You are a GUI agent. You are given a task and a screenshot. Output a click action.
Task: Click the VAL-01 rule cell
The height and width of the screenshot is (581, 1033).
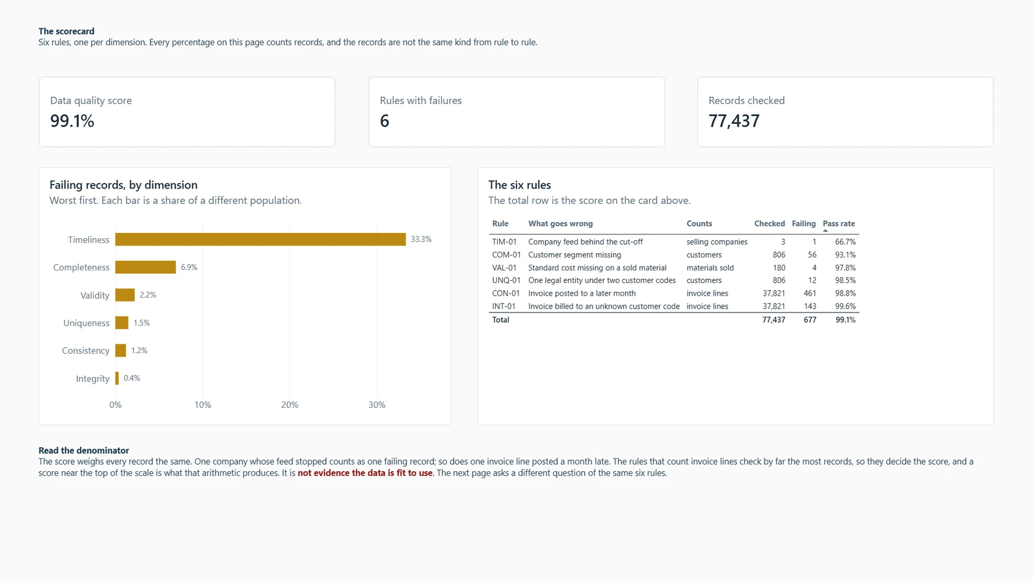504,268
